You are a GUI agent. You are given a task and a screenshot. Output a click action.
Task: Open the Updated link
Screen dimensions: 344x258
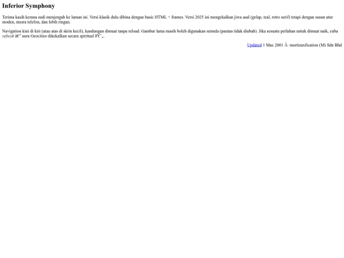(254, 45)
